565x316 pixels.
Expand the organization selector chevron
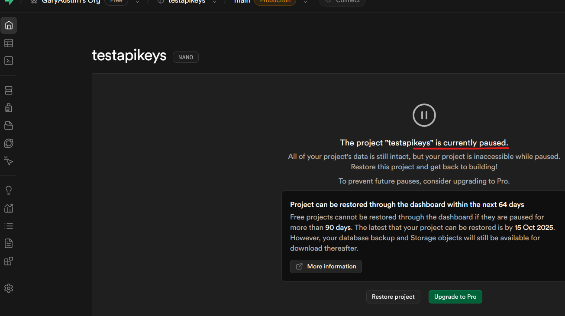click(x=137, y=2)
